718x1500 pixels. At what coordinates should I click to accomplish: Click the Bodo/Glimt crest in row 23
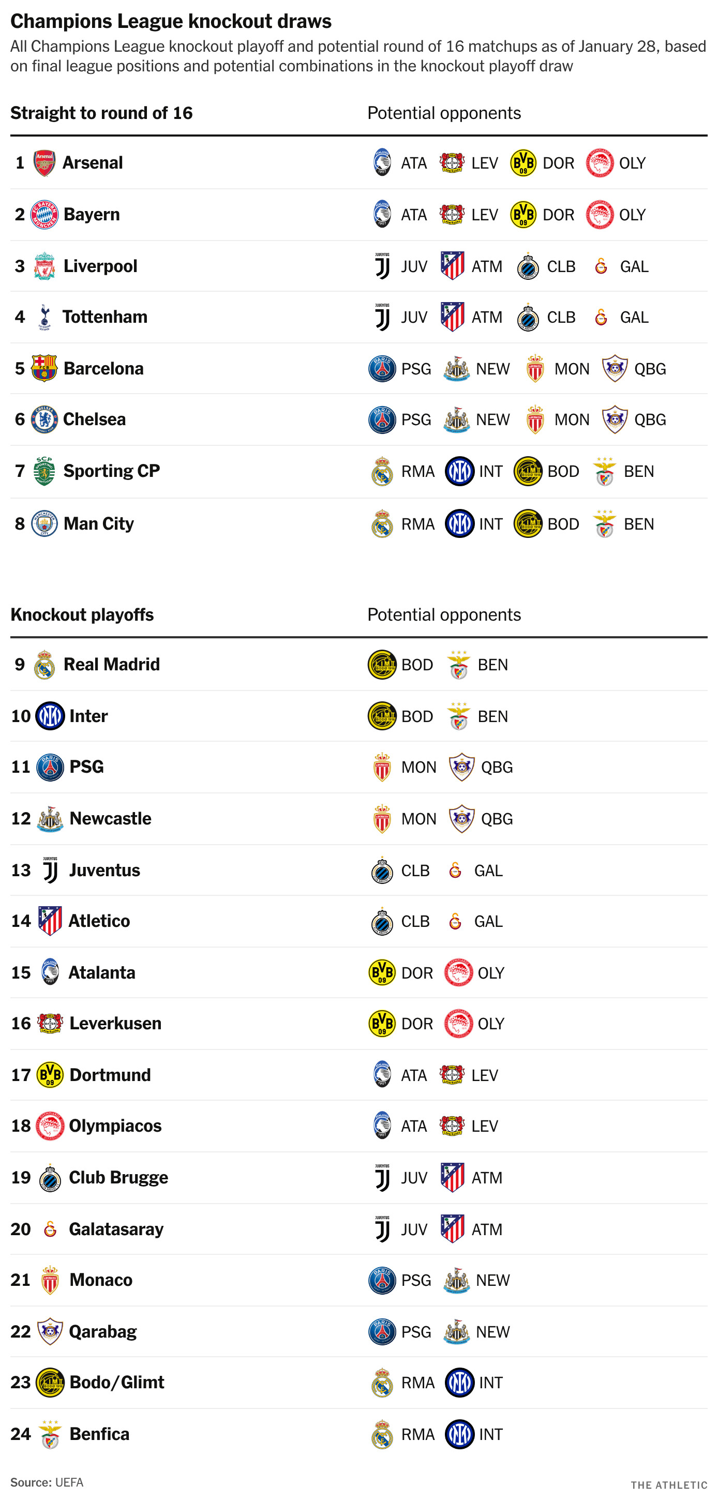tap(50, 1383)
